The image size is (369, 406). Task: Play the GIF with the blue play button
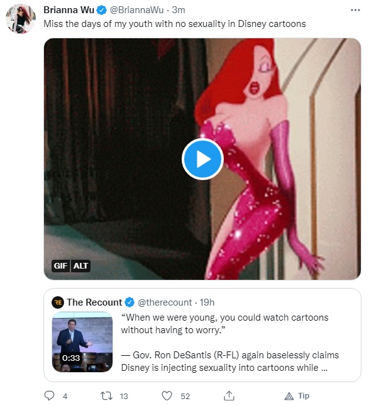(x=202, y=159)
